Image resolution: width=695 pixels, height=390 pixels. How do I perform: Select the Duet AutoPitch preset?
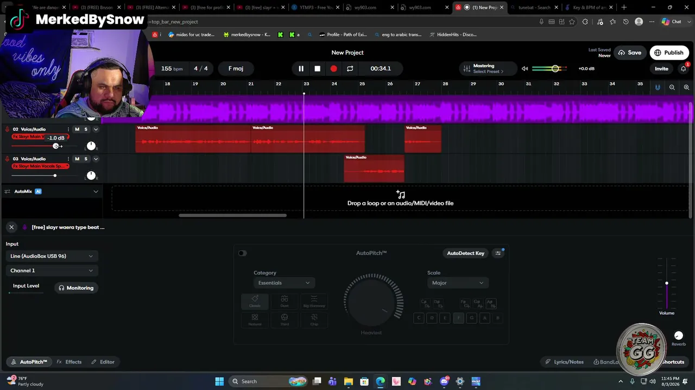pyautogui.click(x=285, y=302)
